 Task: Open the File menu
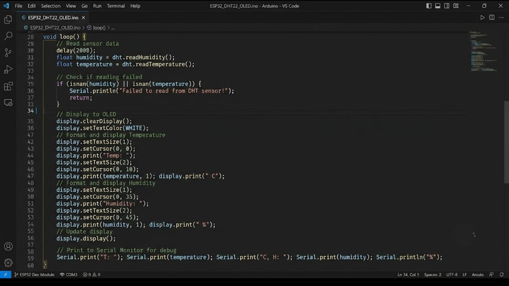(19, 6)
